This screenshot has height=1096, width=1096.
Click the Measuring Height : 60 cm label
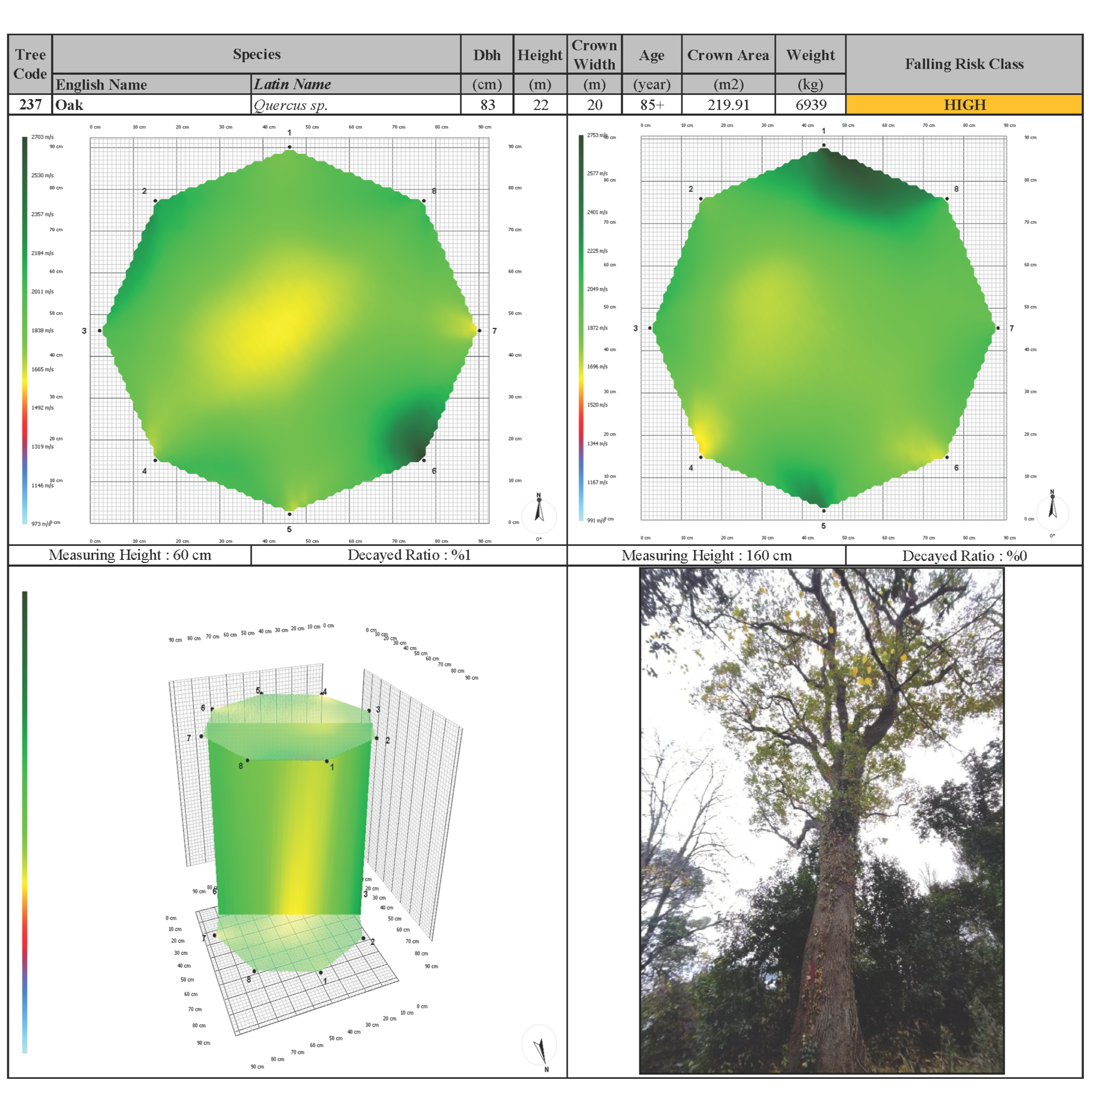(x=130, y=555)
